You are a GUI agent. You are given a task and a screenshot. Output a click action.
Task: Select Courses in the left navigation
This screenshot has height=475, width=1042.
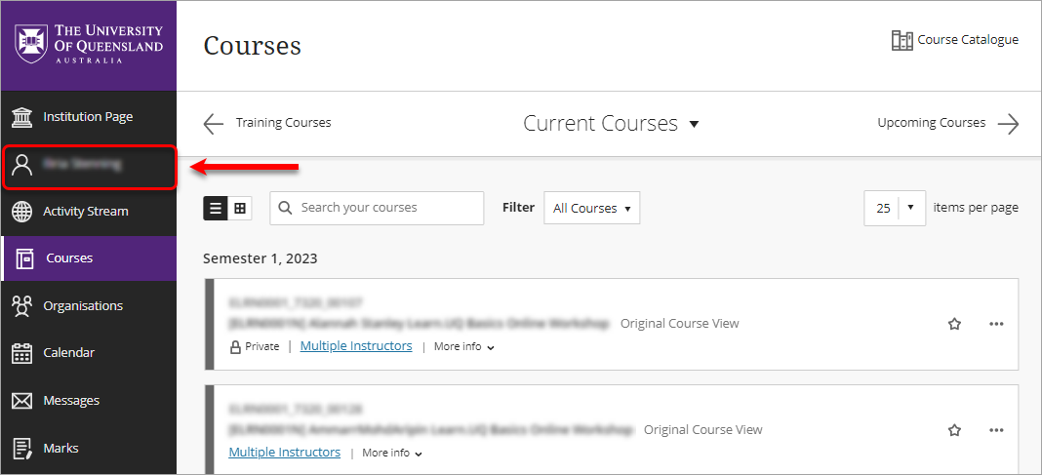pos(89,258)
